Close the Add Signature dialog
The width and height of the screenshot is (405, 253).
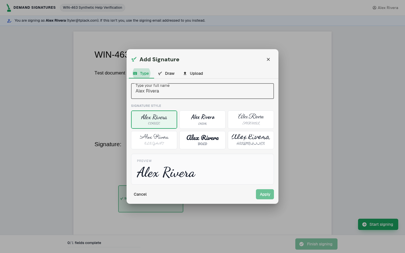click(268, 59)
